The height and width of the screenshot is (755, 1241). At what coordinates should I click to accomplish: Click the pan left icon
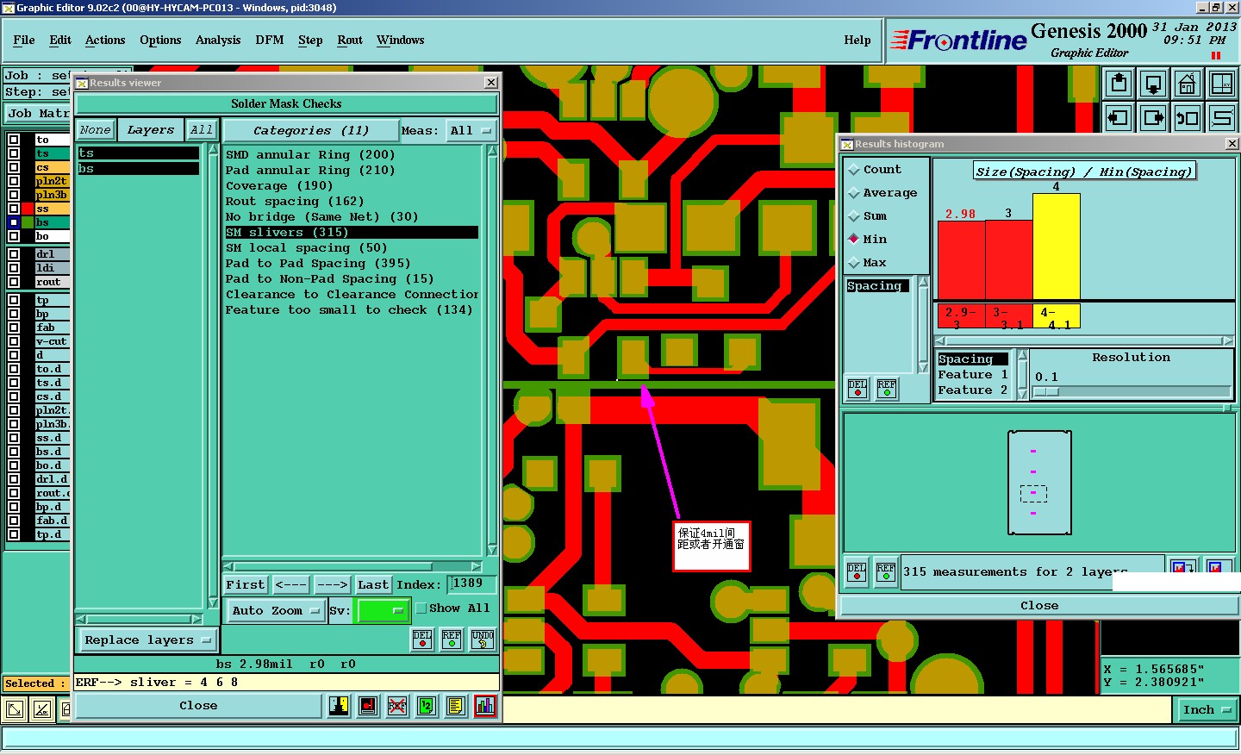coord(1119,117)
